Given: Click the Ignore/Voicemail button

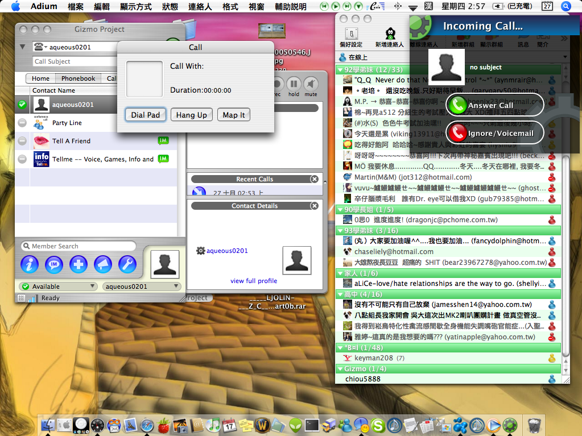Looking at the screenshot, I should tap(495, 133).
